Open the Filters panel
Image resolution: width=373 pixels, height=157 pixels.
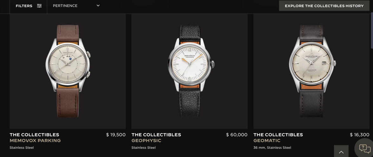29,6
